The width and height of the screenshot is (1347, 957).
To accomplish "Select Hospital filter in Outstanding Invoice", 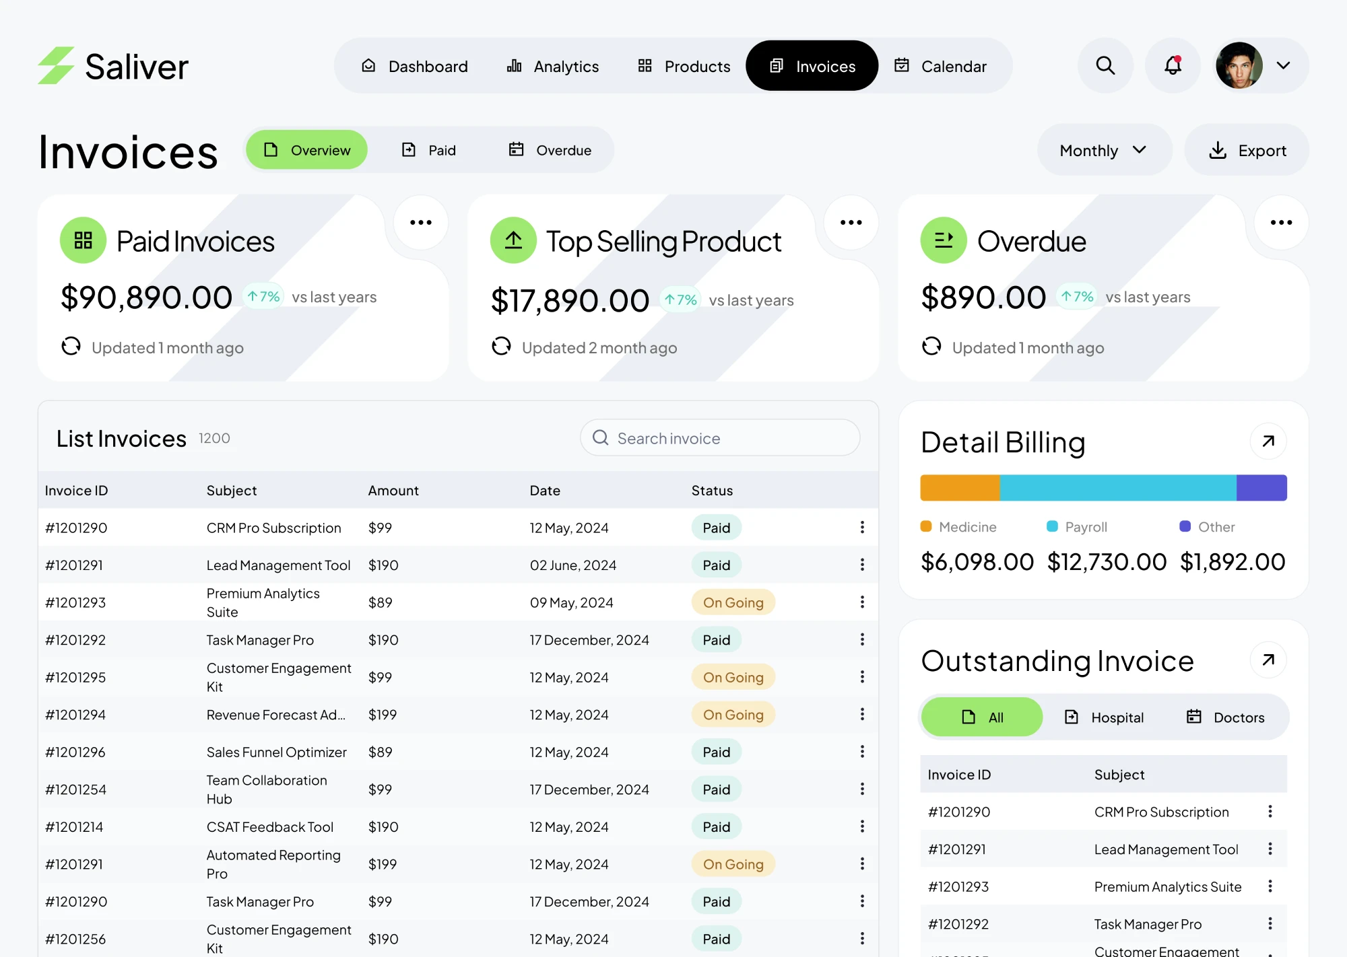I will pos(1104,717).
